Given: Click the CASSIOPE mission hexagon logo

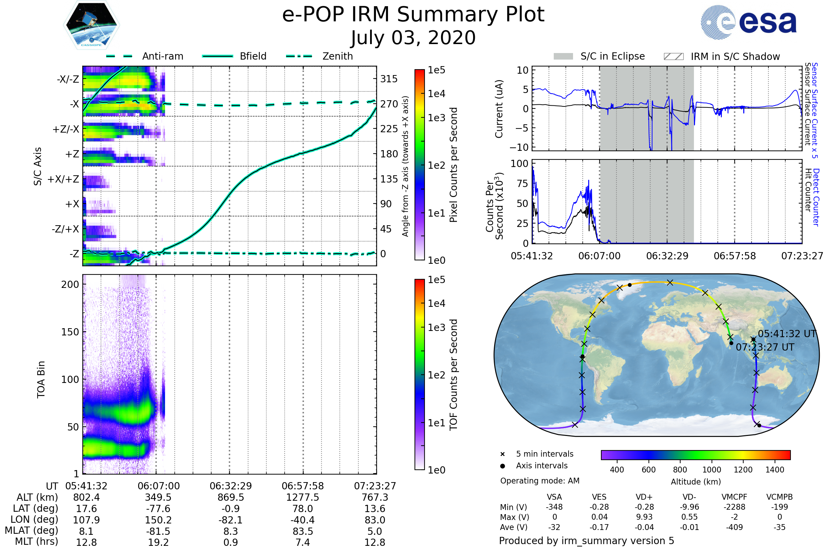Looking at the screenshot, I should coord(91,25).
